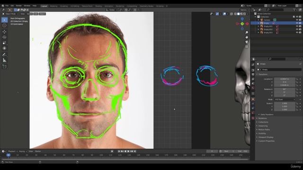
Task: Open the Tool tab in Properties editor
Action: 253,65
